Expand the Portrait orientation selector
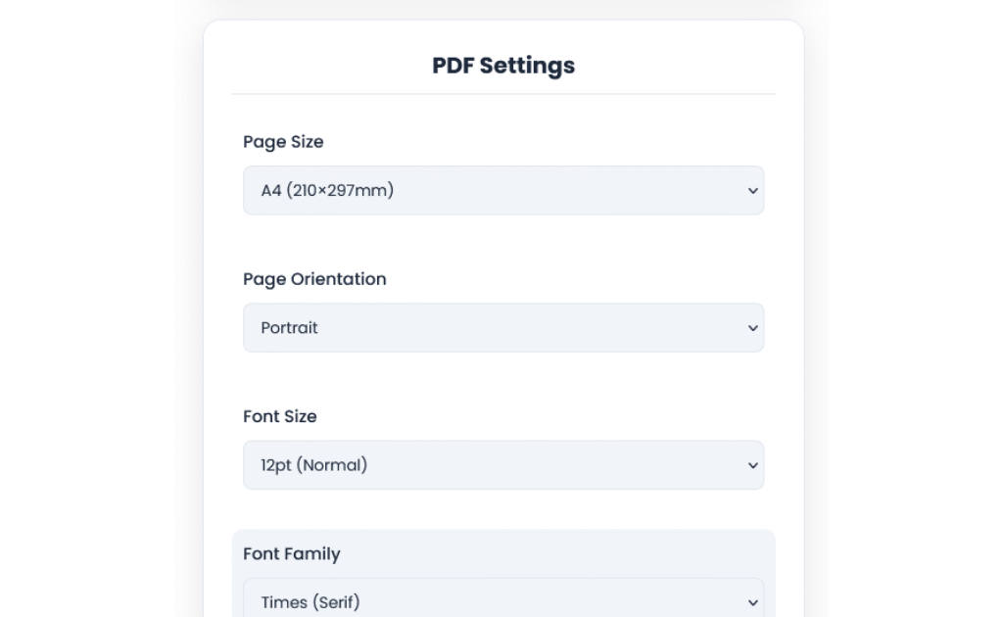The height and width of the screenshot is (617, 1003). 503,327
